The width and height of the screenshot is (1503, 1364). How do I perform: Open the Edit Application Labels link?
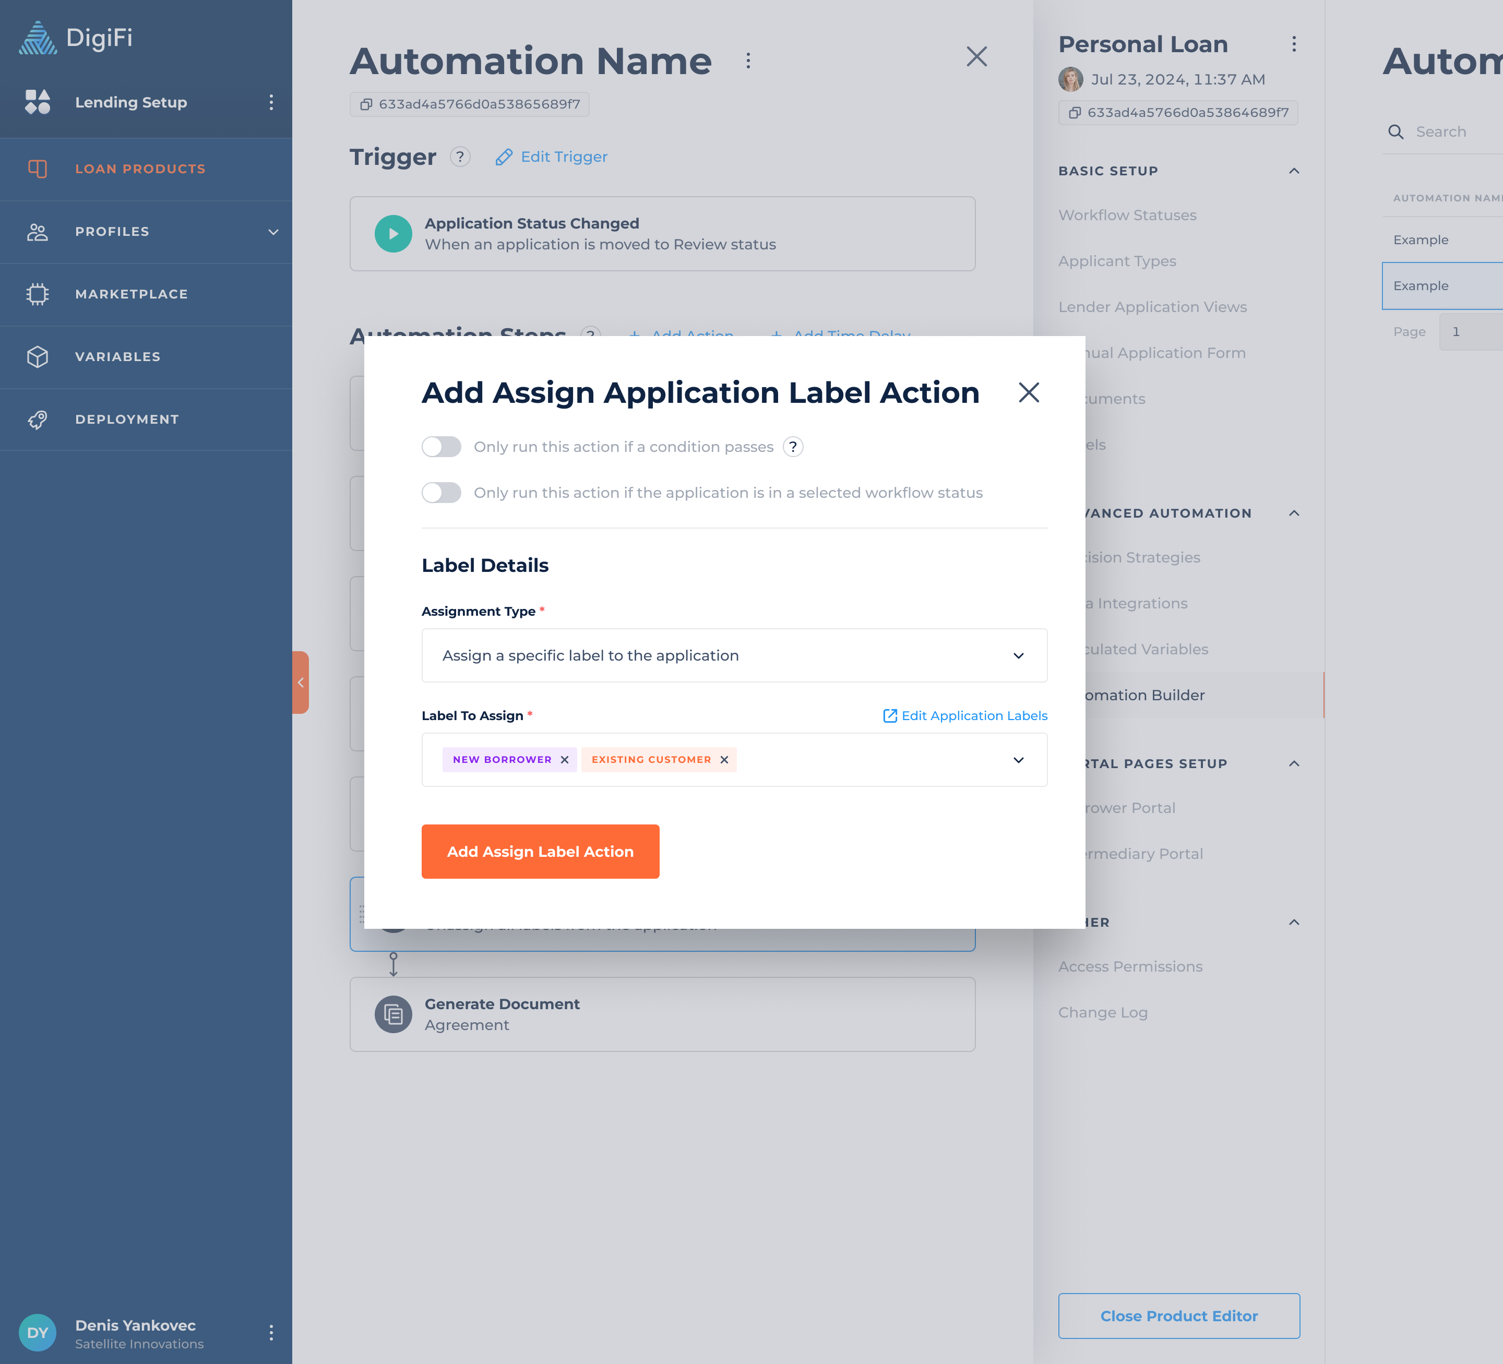tap(965, 715)
